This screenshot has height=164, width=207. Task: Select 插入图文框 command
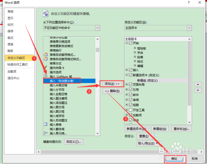point(57,112)
